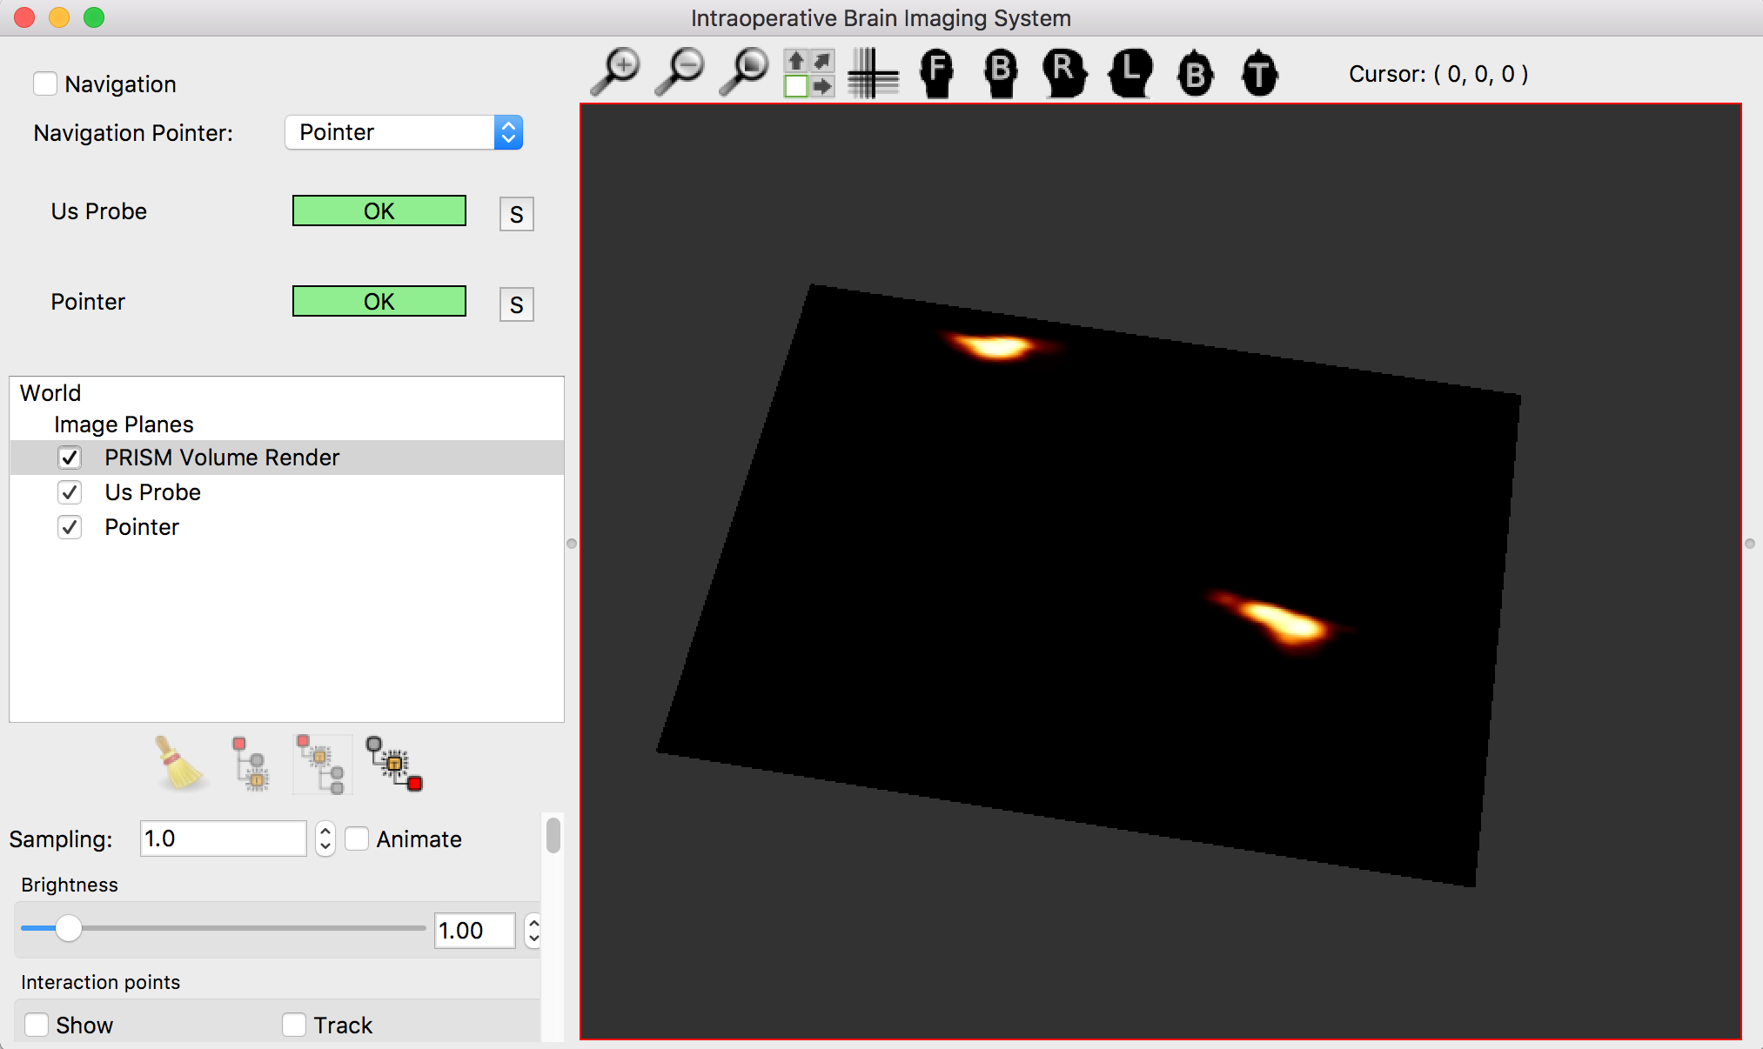Click the Brightness value stepper arrows

click(x=533, y=931)
